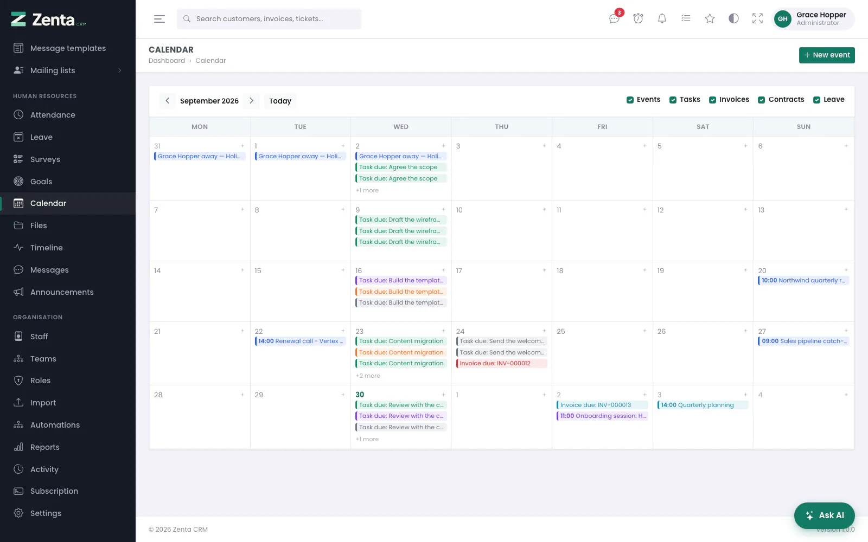Screen dimensions: 868x542
Task: Open Automations in the sidebar
Action: coord(68,425)
